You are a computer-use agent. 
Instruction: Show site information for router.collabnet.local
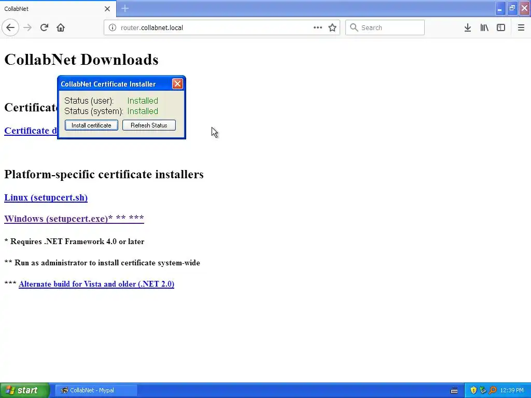pyautogui.click(x=113, y=28)
